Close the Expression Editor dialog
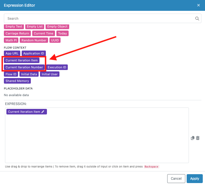Viewport: 205px width, 185px height. click(198, 5)
